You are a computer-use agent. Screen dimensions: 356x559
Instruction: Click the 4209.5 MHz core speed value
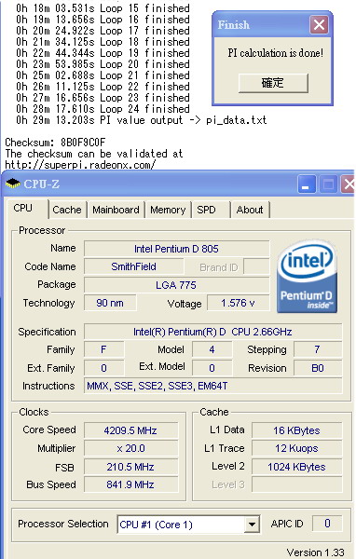(x=130, y=430)
